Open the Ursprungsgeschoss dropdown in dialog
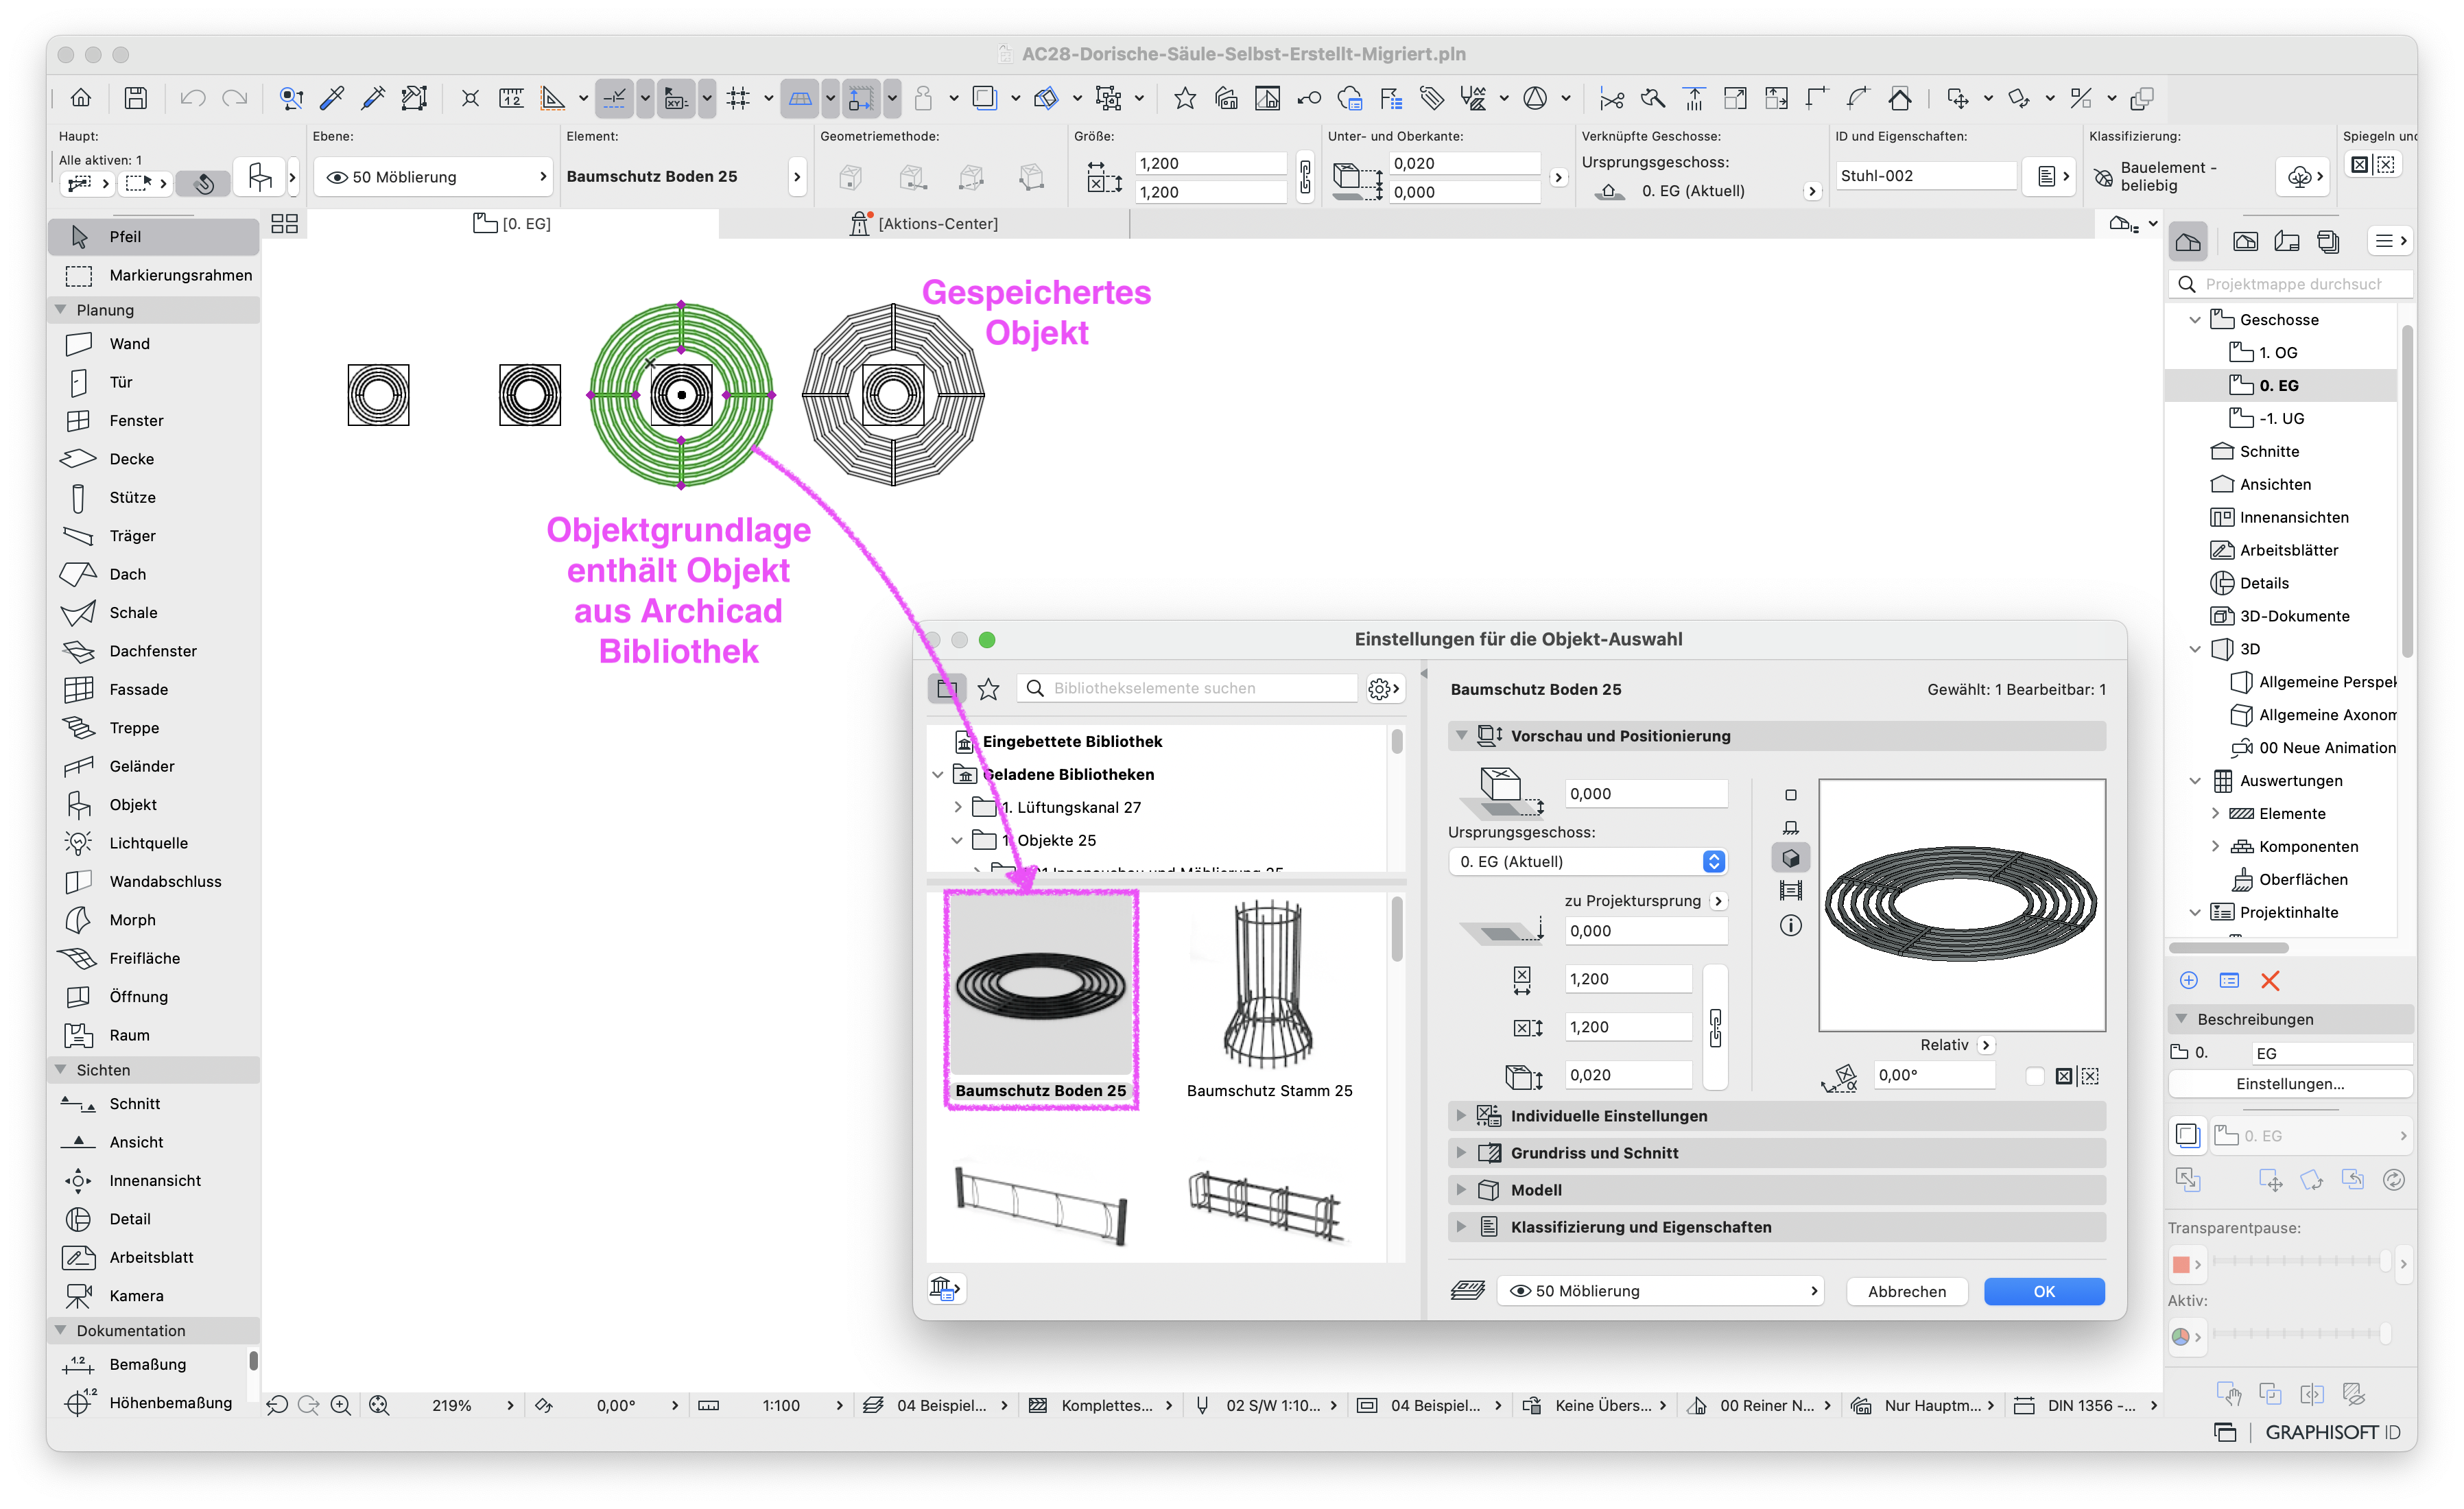The image size is (2464, 1509). (1587, 861)
